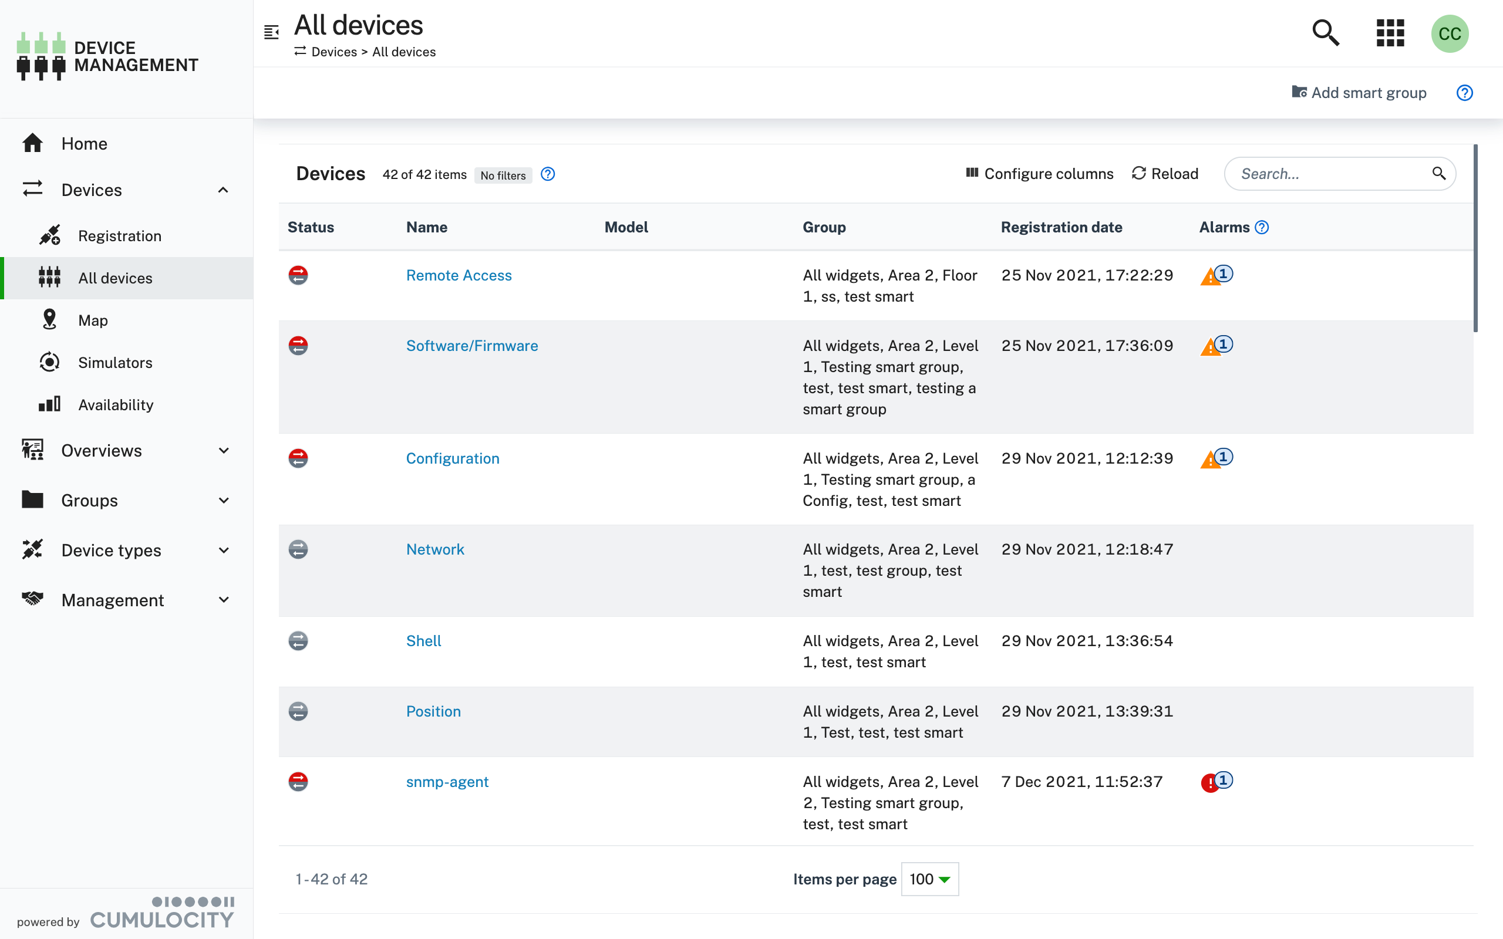Click the Alarms column help icon

point(1261,227)
